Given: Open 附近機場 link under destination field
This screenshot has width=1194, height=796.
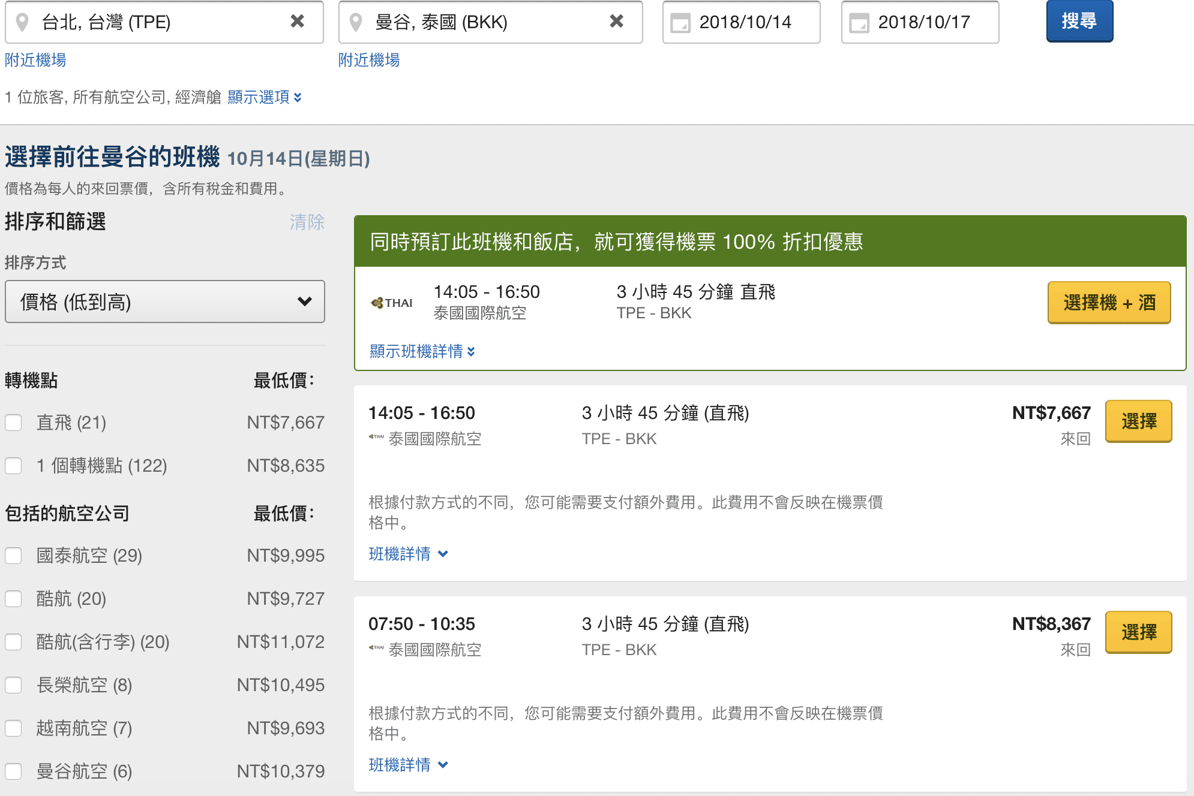Looking at the screenshot, I should click(x=369, y=60).
